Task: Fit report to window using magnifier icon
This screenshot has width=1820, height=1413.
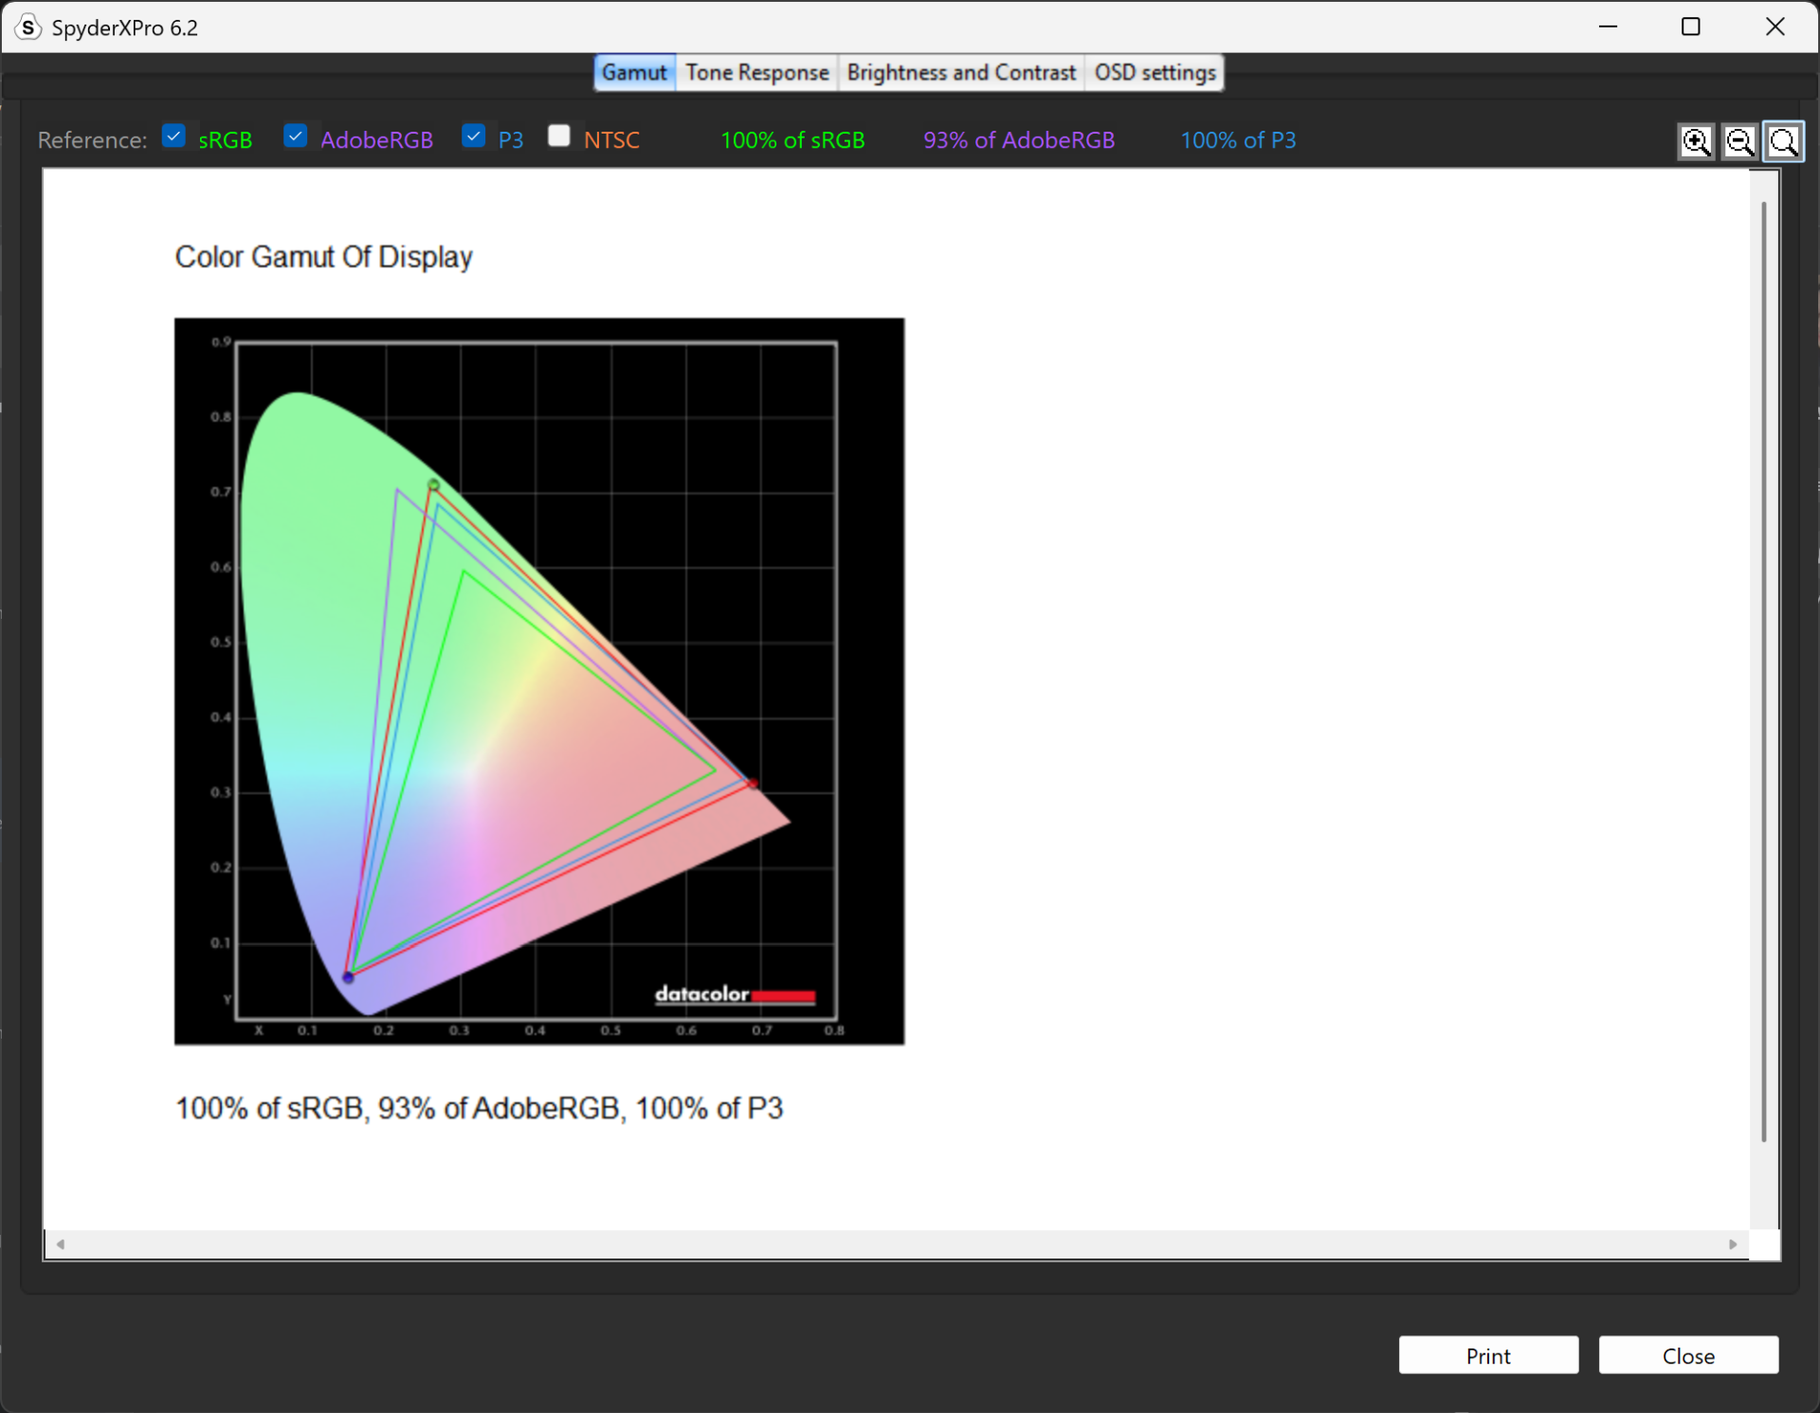Action: [x=1783, y=141]
